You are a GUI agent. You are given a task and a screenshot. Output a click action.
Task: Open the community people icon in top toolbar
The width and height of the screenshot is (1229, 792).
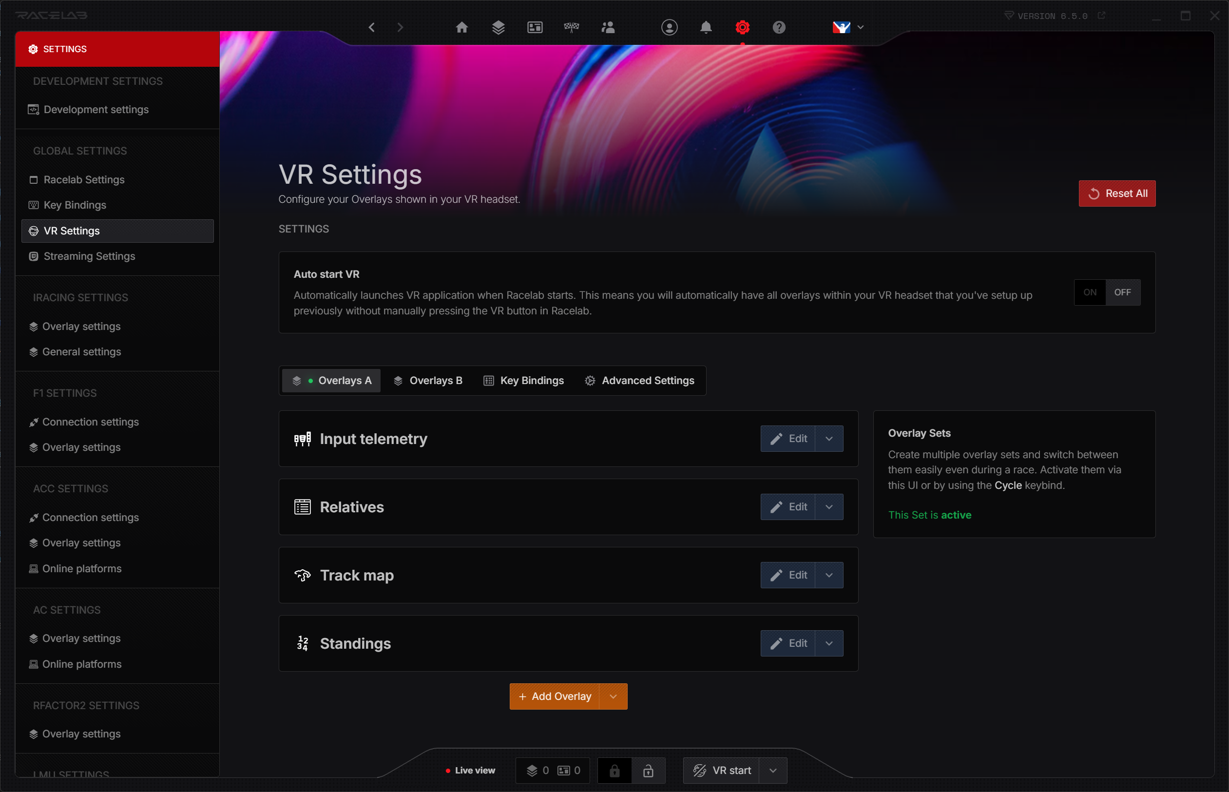(x=608, y=27)
